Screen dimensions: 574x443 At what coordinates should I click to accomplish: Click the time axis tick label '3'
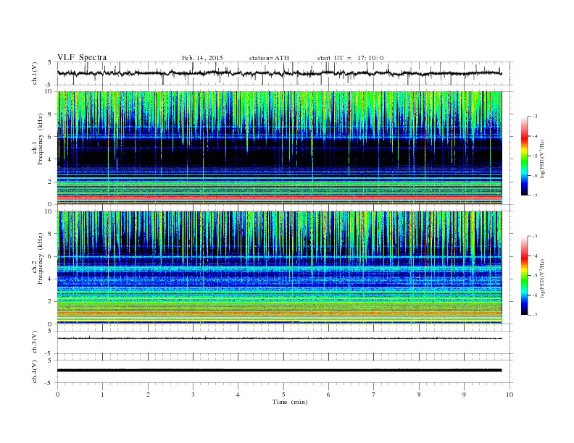coord(193,395)
